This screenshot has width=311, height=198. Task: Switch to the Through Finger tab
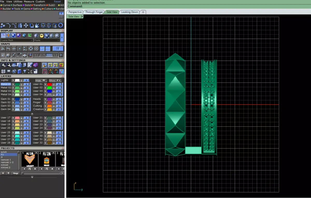[94, 12]
